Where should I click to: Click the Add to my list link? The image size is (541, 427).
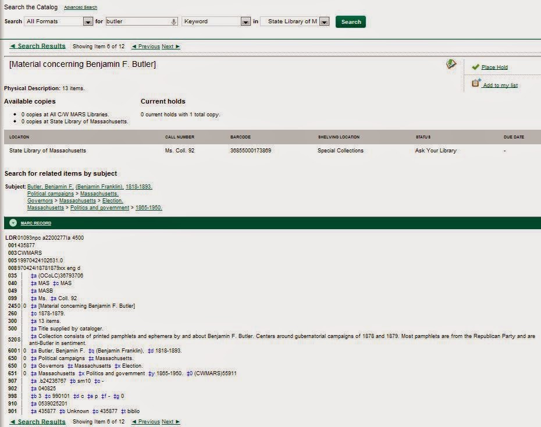[x=500, y=85]
